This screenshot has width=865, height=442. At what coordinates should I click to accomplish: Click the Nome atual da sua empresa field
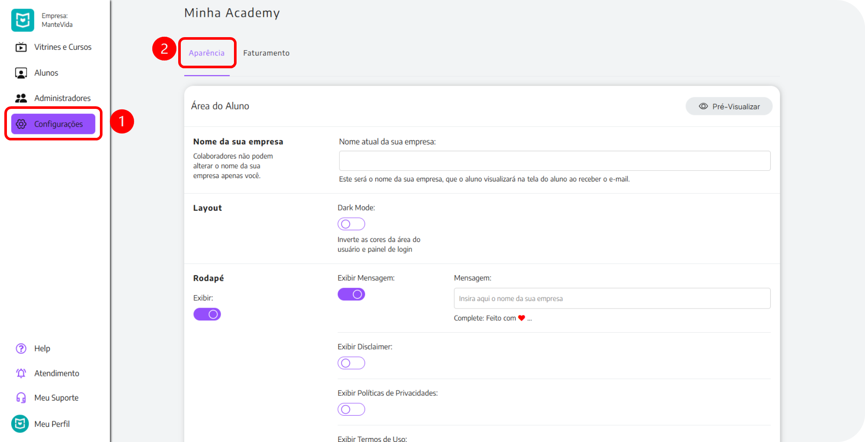pyautogui.click(x=554, y=161)
